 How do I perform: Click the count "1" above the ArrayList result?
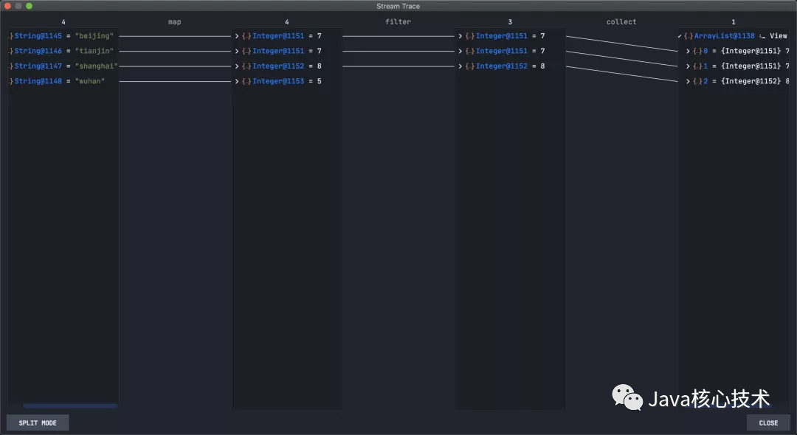pos(733,22)
